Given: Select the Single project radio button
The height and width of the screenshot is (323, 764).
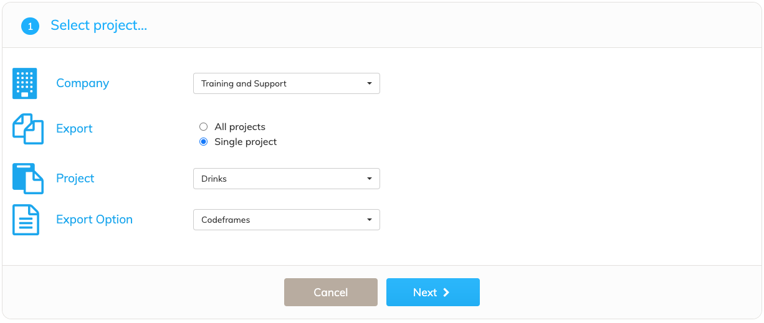Looking at the screenshot, I should (203, 142).
